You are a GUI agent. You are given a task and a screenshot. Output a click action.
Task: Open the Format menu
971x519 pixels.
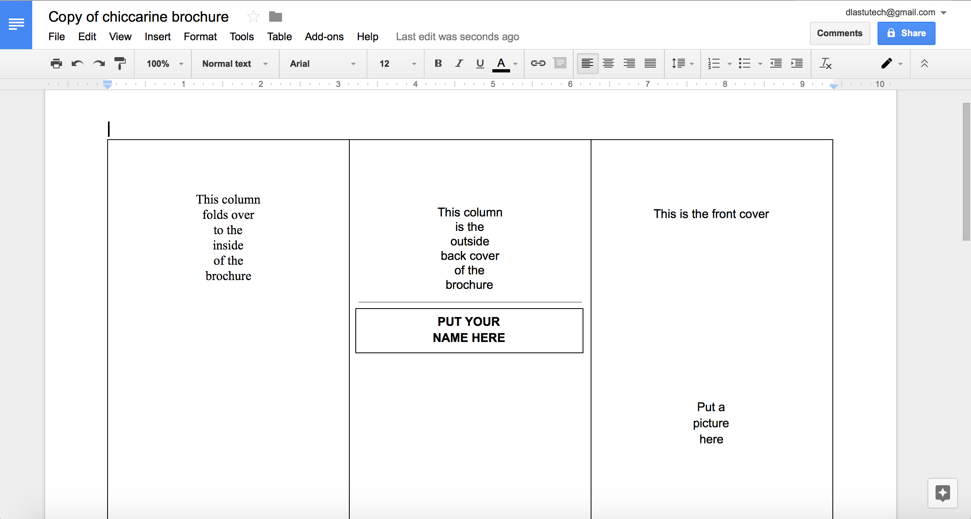[199, 37]
